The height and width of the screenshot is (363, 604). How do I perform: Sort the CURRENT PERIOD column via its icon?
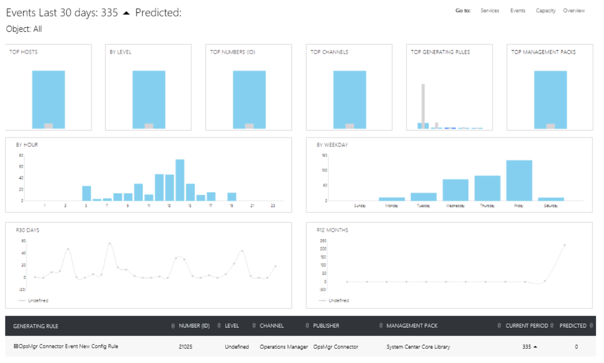[x=552, y=325]
